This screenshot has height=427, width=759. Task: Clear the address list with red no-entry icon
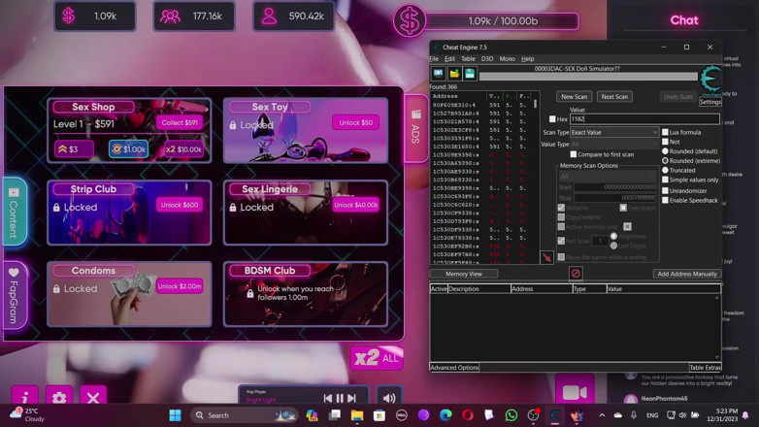[x=575, y=274]
